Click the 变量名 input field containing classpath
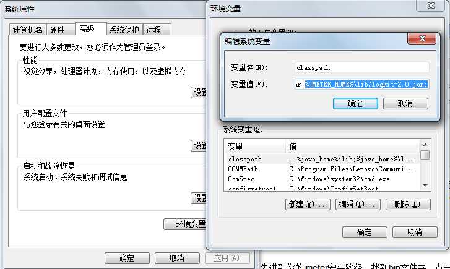This screenshot has height=269, width=450. point(361,67)
